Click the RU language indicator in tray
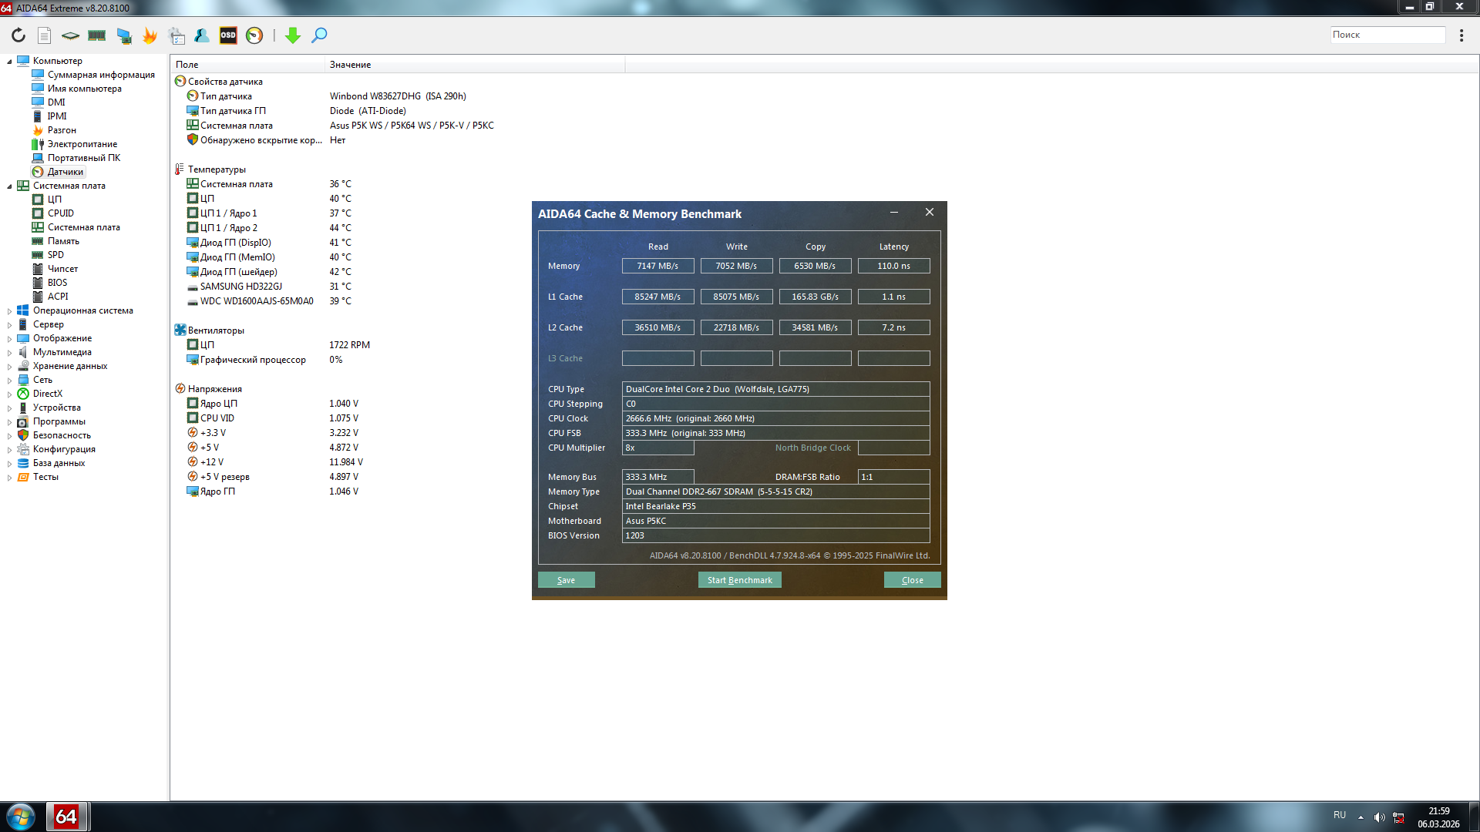This screenshot has width=1480, height=832. coord(1340,815)
